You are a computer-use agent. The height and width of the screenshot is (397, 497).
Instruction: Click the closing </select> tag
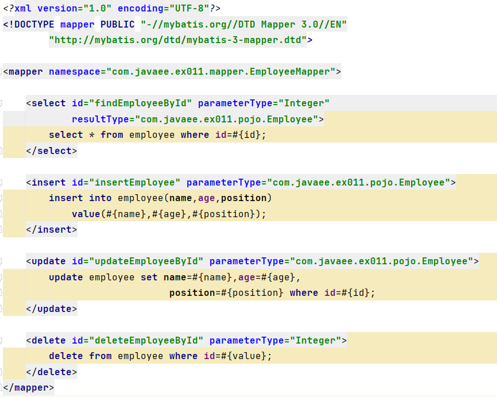tap(52, 151)
